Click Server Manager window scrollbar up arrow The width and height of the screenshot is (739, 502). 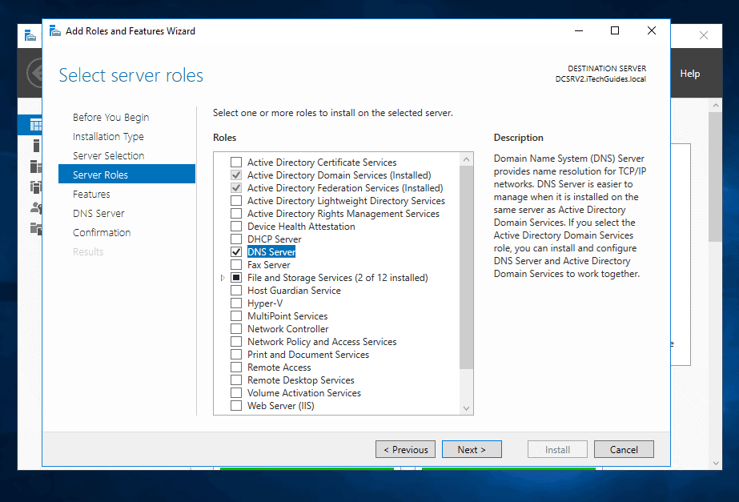pyautogui.click(x=716, y=105)
